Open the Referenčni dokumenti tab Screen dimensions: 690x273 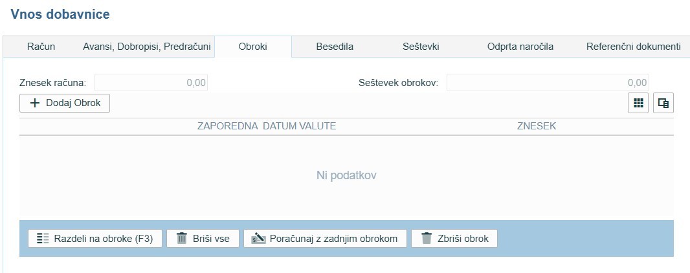coord(633,47)
